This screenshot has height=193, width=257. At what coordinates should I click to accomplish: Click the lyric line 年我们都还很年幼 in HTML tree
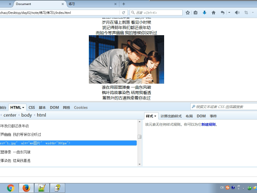click(15, 126)
